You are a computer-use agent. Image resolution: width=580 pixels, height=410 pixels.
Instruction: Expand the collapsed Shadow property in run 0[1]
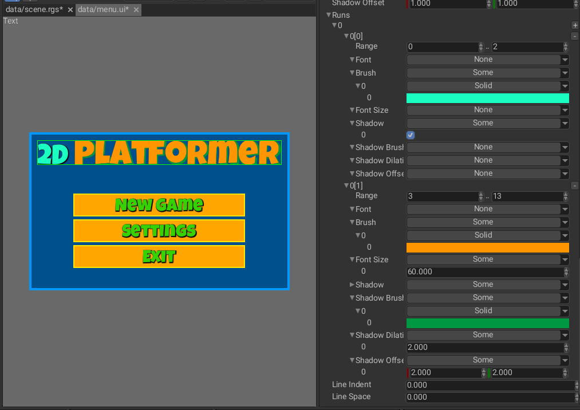pyautogui.click(x=352, y=285)
